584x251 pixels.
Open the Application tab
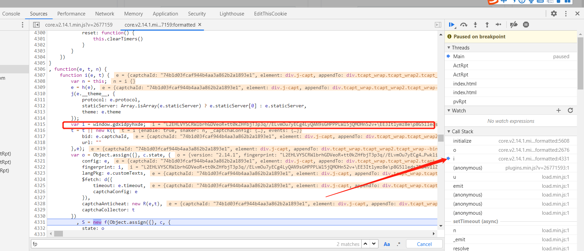pos(165,13)
